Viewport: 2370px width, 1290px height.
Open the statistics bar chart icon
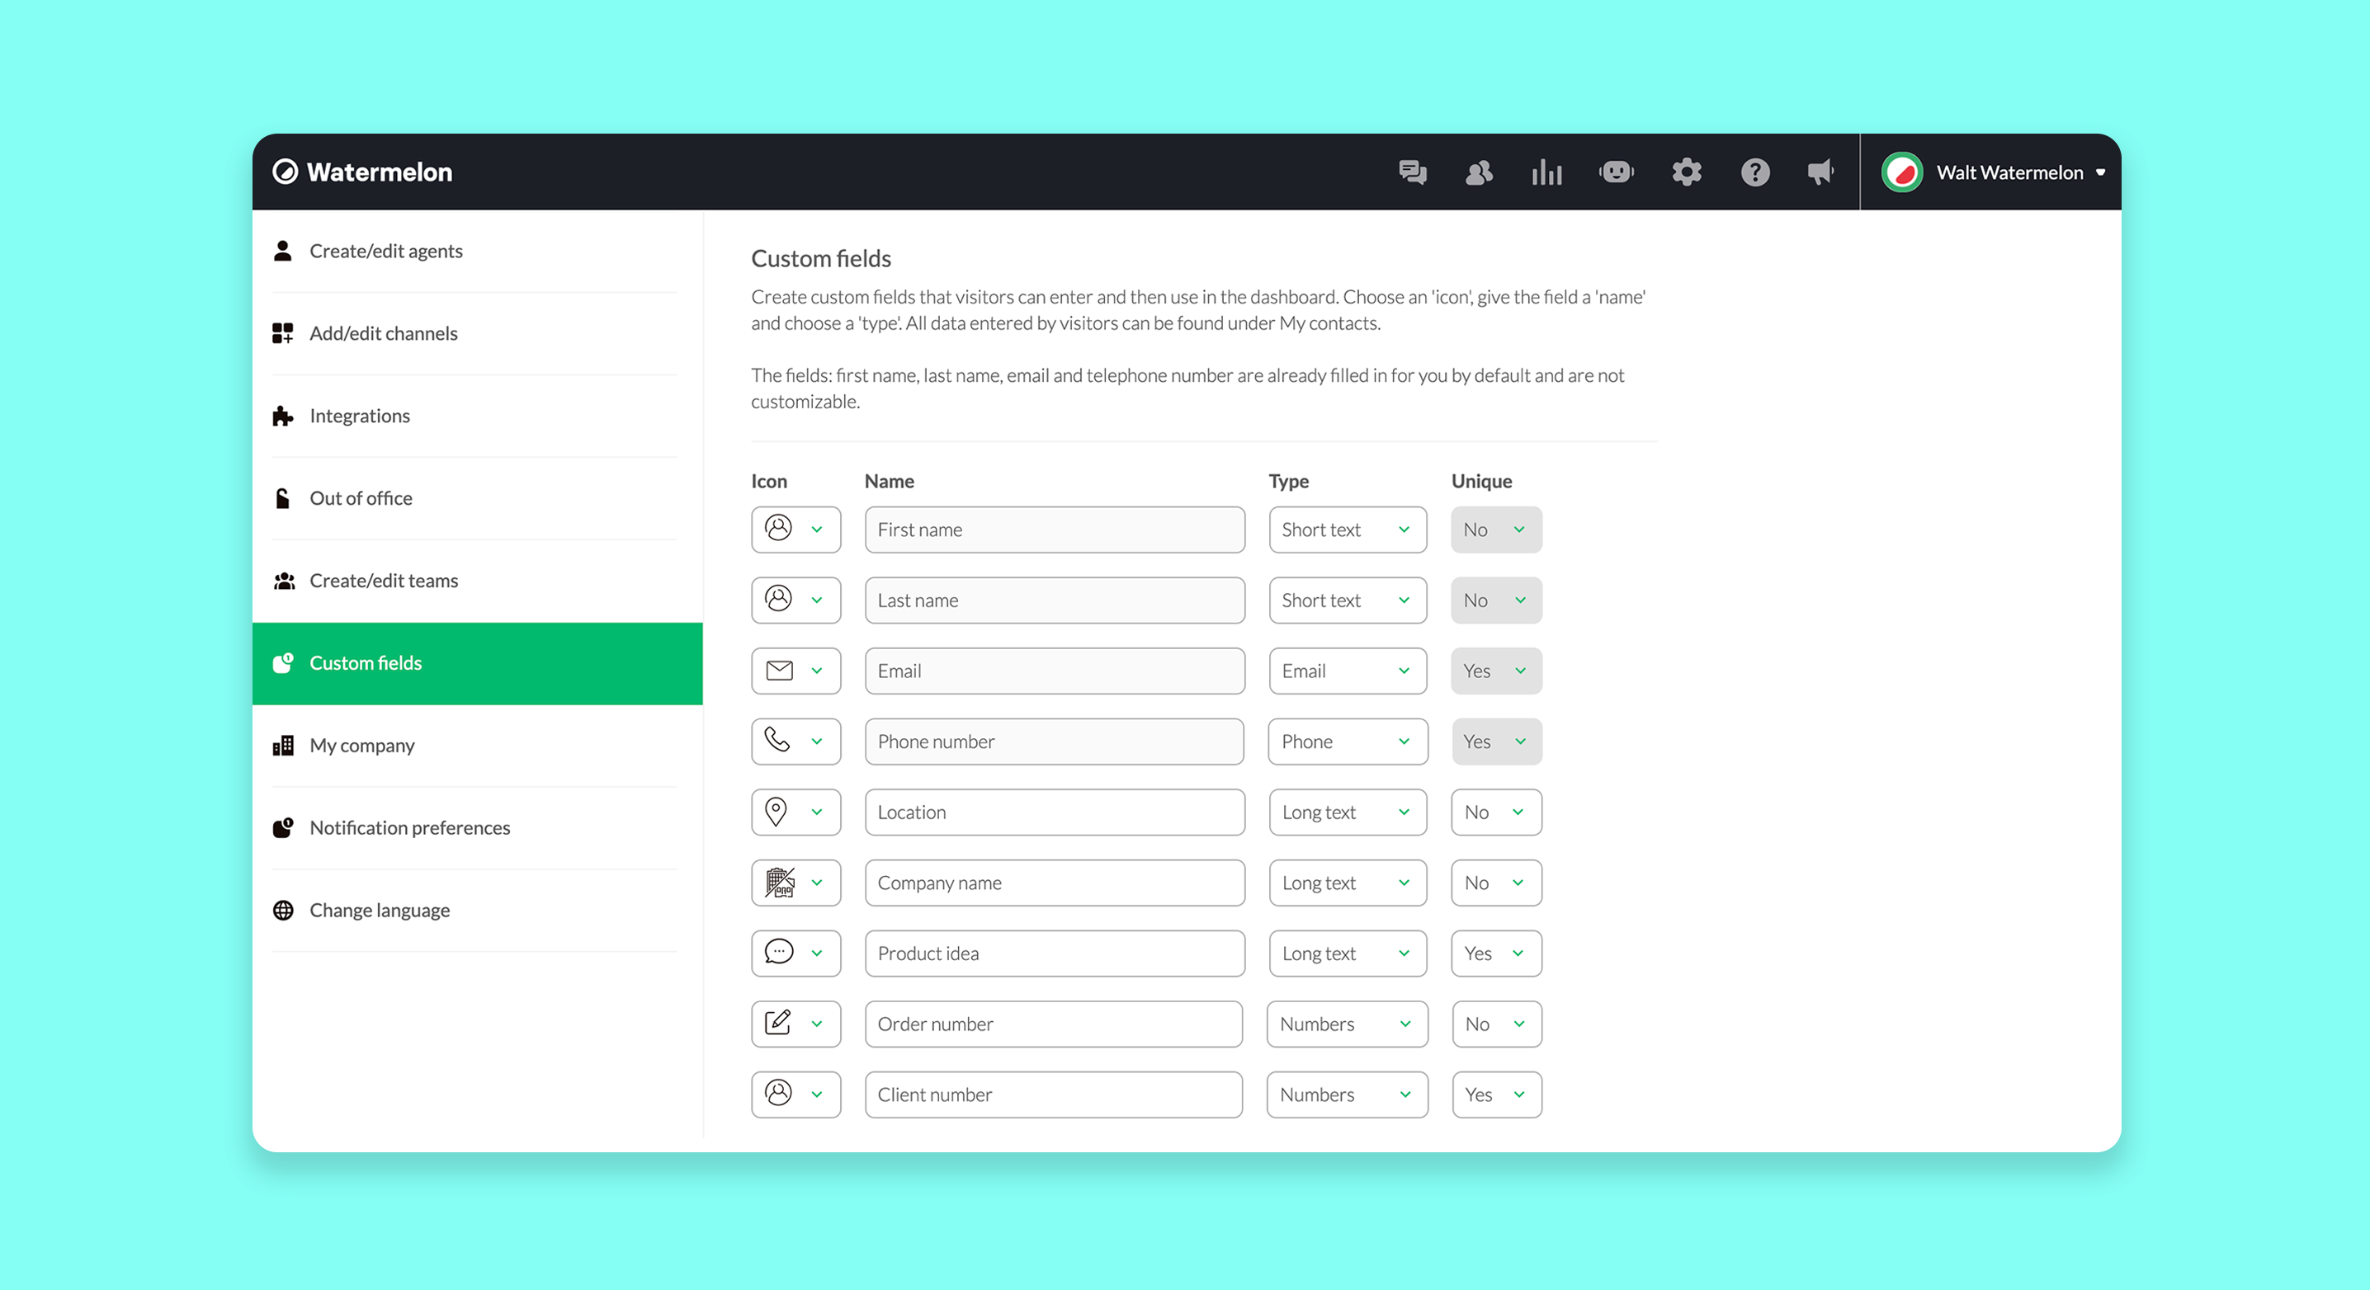(1546, 172)
